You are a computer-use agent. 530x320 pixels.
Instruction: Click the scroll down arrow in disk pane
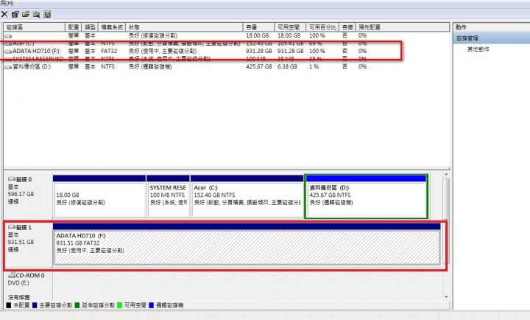pyautogui.click(x=446, y=297)
